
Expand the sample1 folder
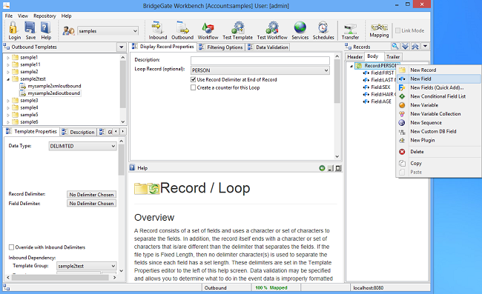pos(8,57)
